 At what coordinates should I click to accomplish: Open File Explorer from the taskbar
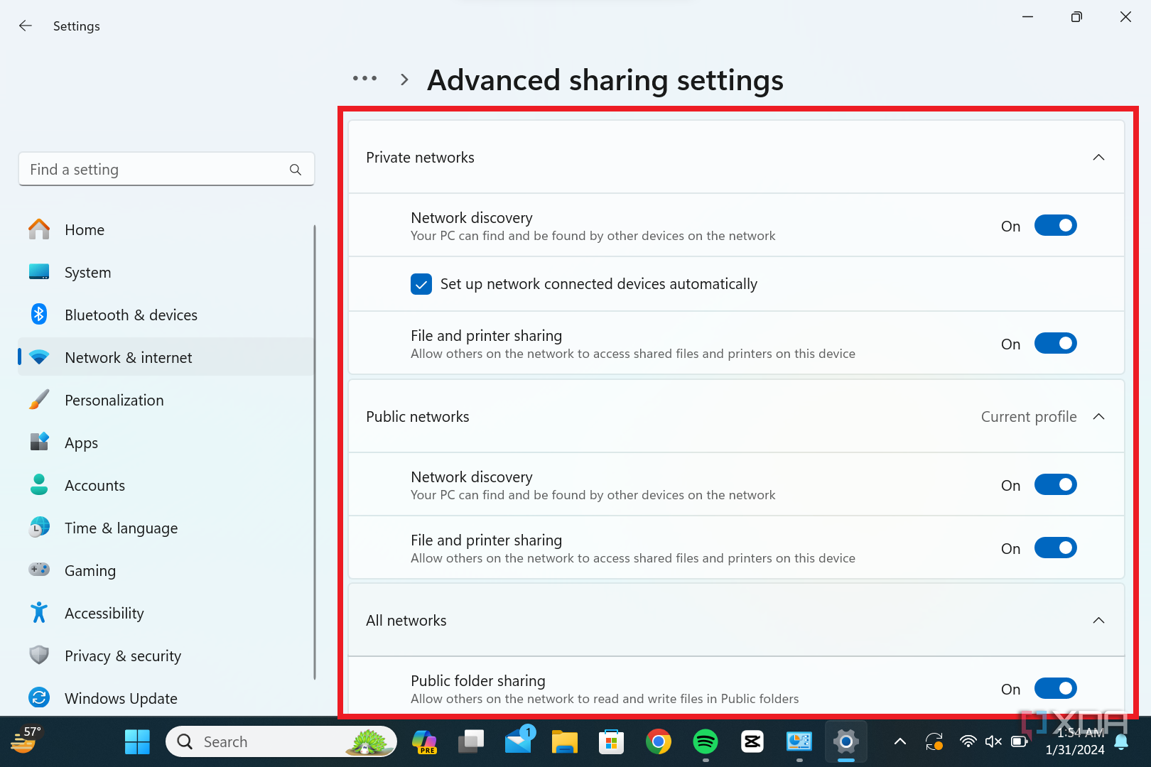click(x=564, y=742)
